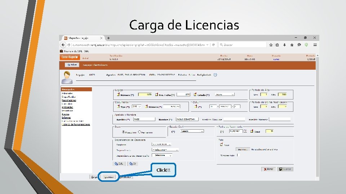Open the Documento Tipo dropdown
Image resolution: width=346 pixels, height=194 pixels.
(137, 106)
